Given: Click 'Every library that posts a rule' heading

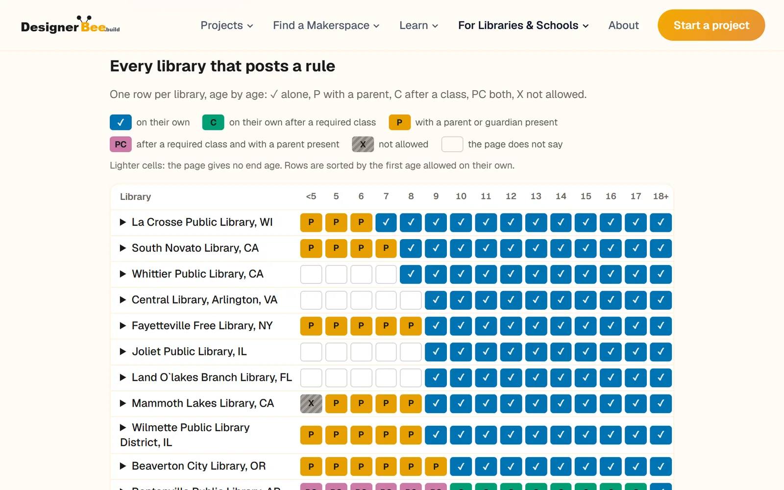Looking at the screenshot, I should [x=222, y=66].
